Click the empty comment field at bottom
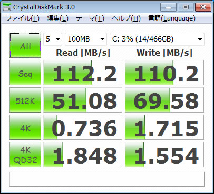 click(x=107, y=179)
